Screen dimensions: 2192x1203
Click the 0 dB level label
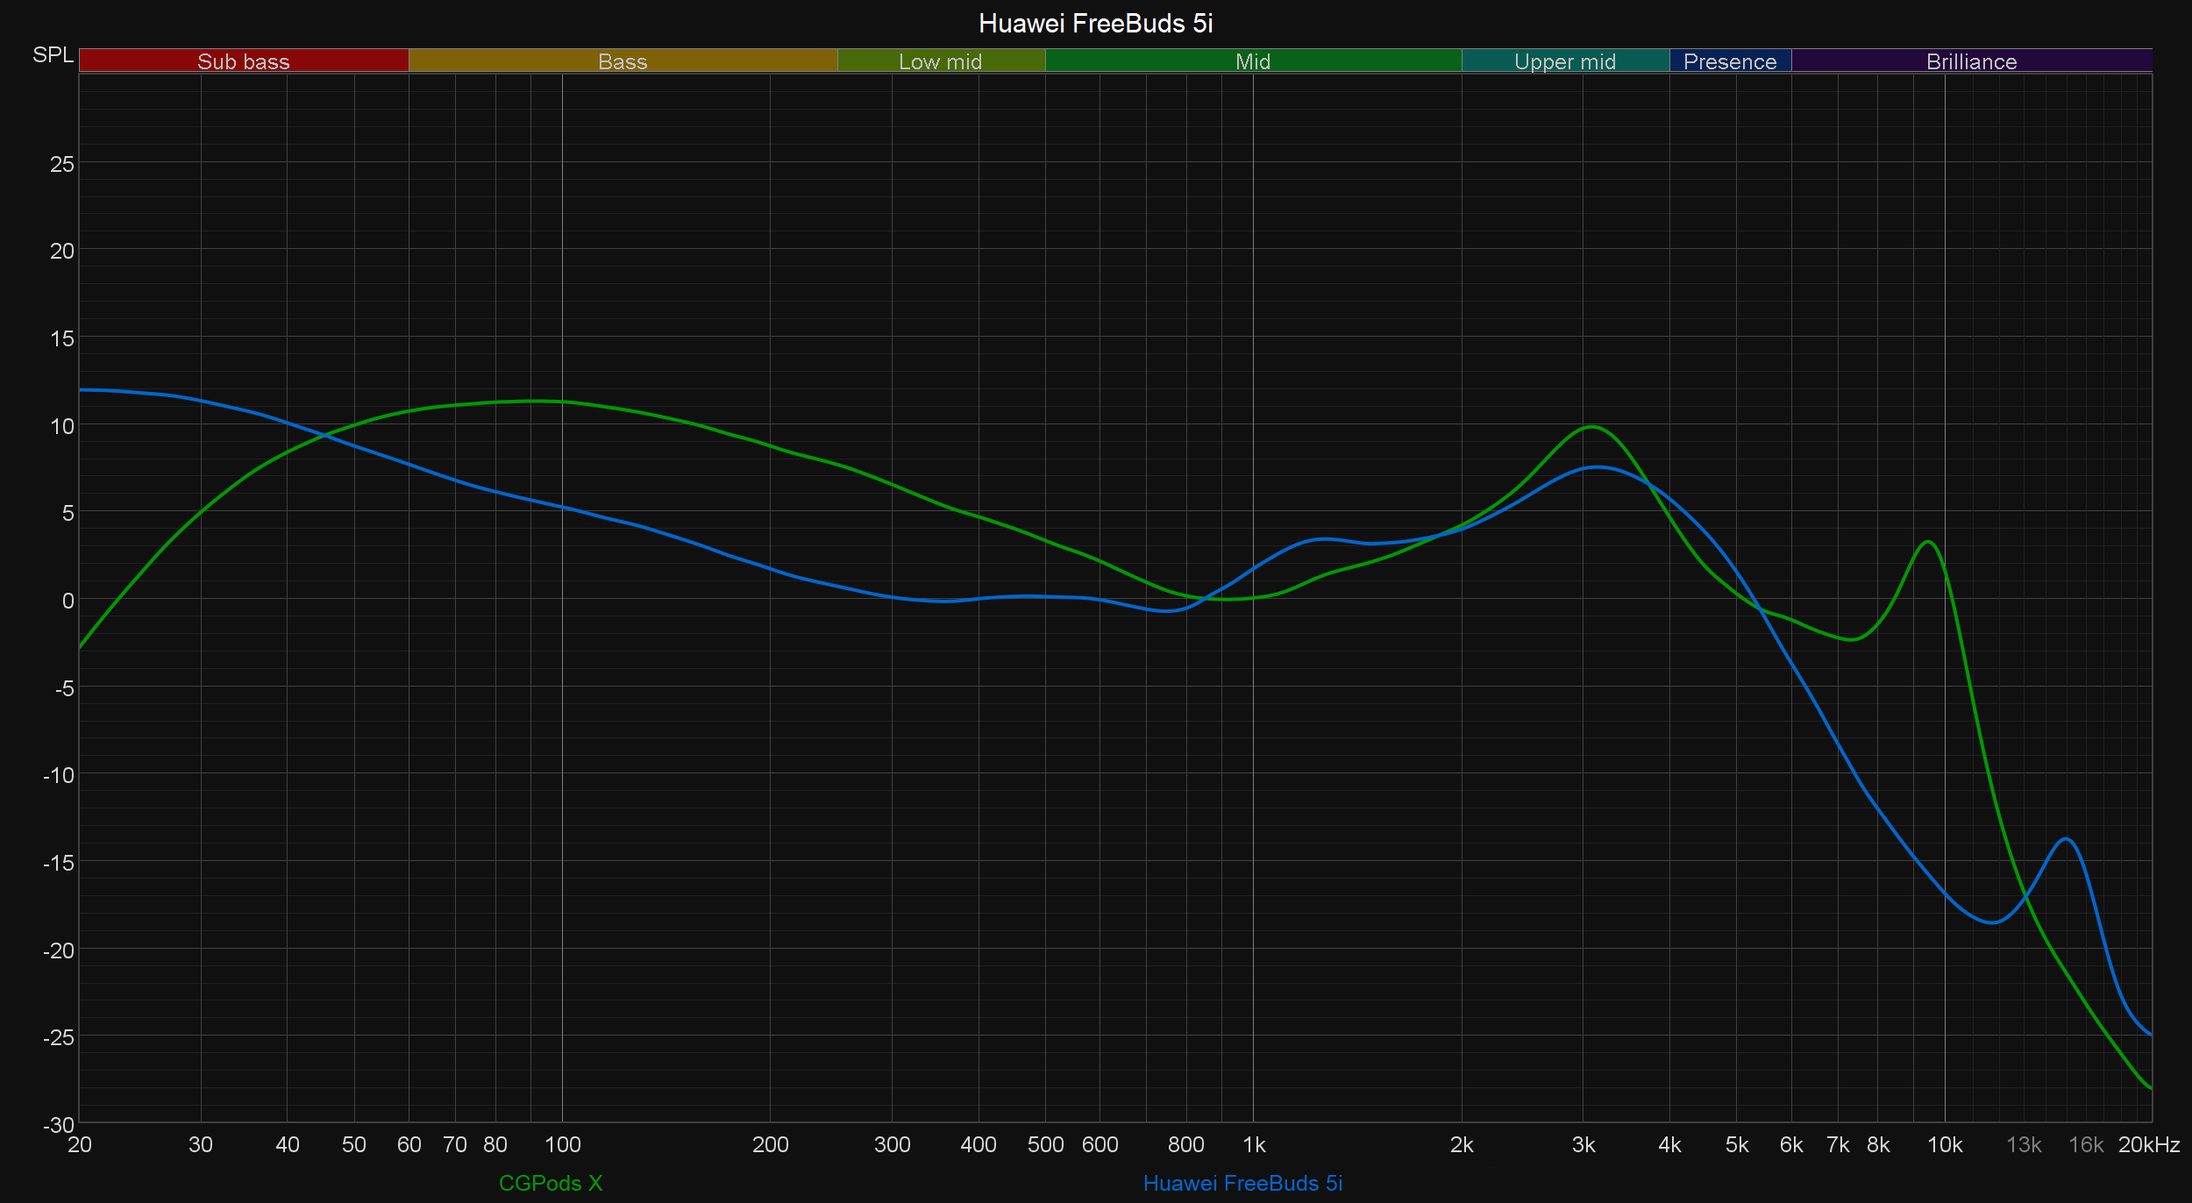[68, 601]
